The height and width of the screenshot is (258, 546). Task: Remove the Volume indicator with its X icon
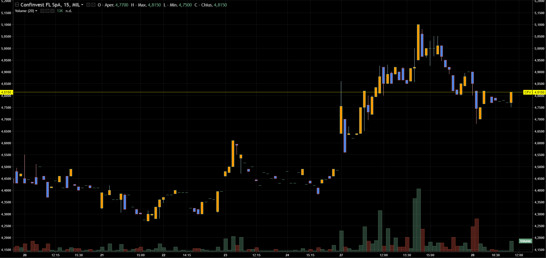tap(52, 11)
